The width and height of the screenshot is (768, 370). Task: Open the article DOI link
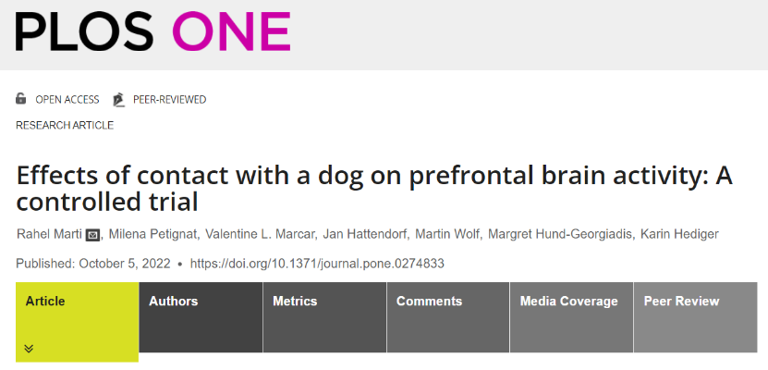click(x=317, y=264)
